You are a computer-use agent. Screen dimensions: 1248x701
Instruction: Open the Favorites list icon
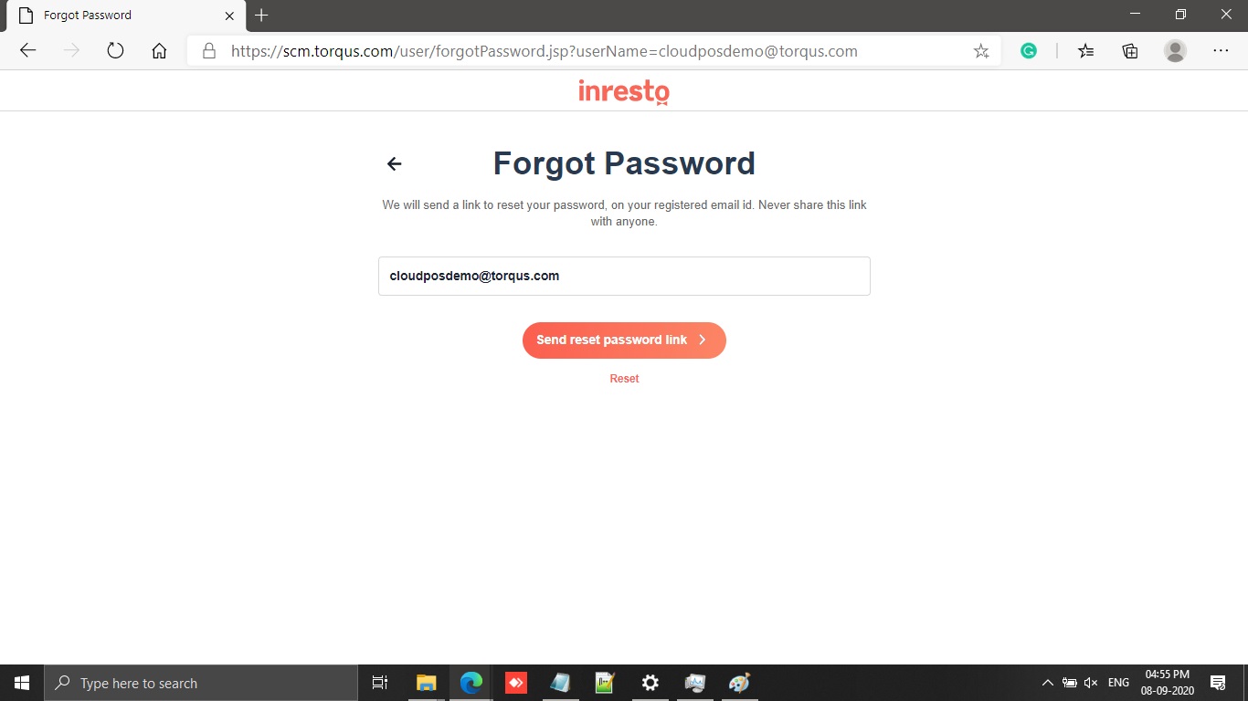pos(1085,51)
